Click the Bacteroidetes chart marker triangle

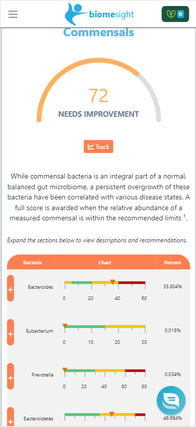click(x=111, y=414)
